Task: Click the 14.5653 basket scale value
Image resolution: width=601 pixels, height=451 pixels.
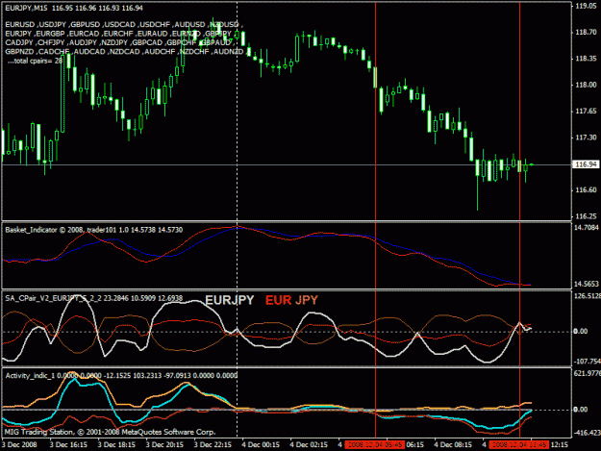Action: coord(586,284)
